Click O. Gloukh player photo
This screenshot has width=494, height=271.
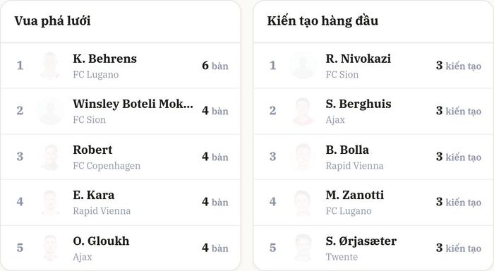point(50,248)
